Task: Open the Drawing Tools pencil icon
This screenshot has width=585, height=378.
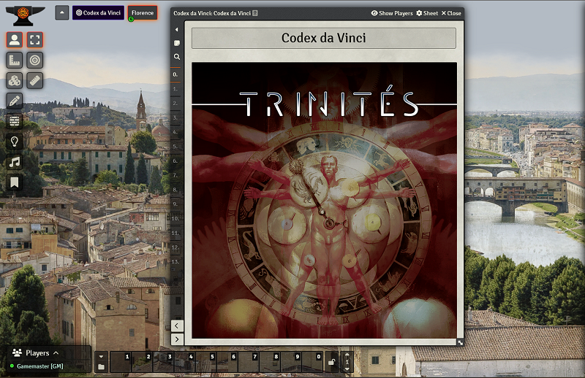Action: (x=15, y=101)
